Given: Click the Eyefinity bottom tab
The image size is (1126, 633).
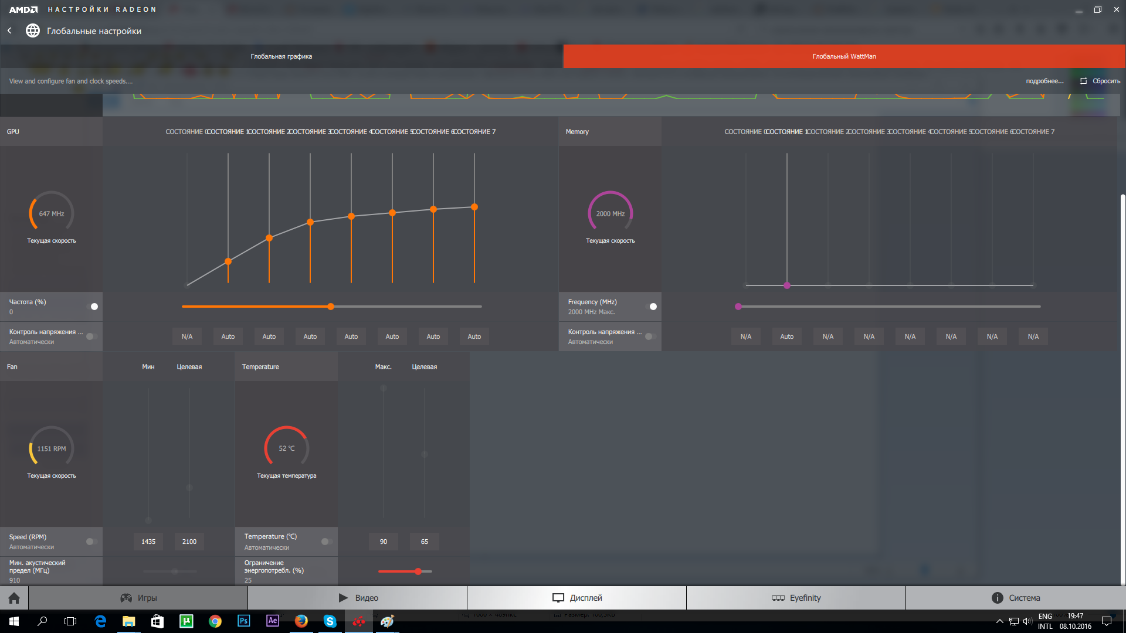Looking at the screenshot, I should [x=796, y=598].
